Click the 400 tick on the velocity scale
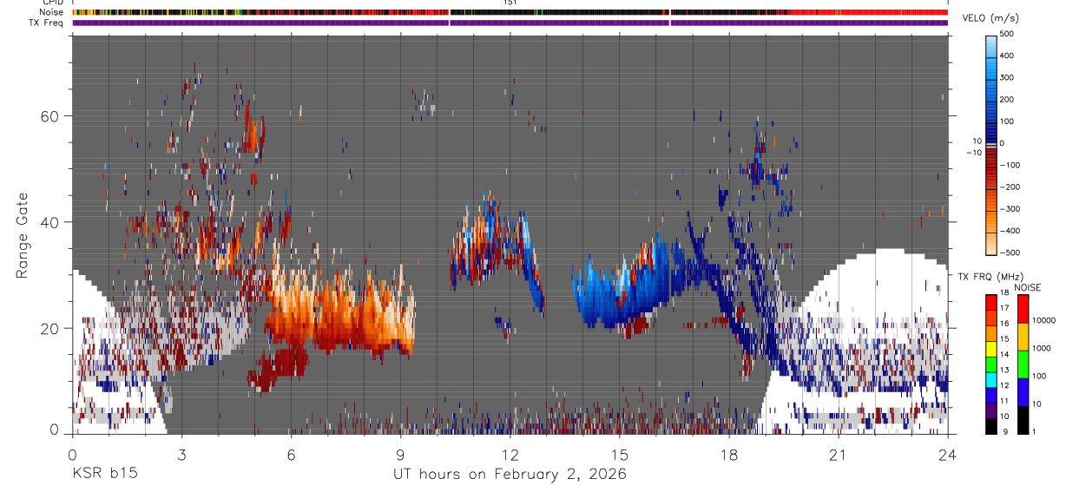1066x492 pixels. (1009, 56)
